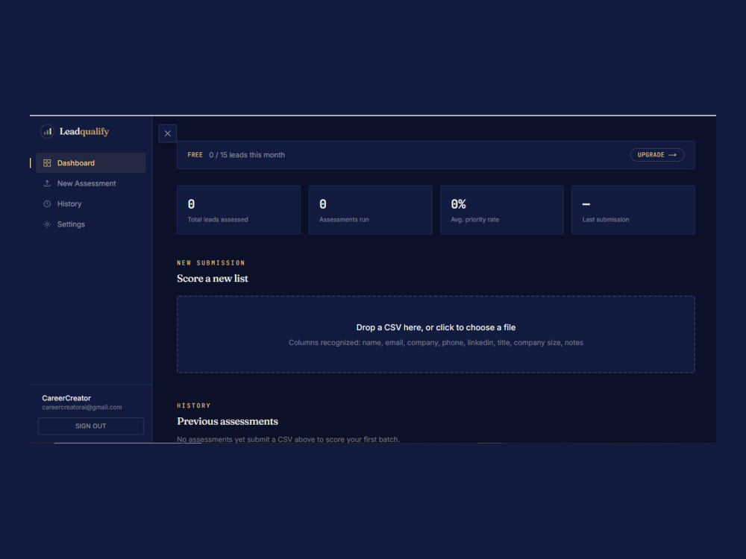
Task: Click the Settings gear icon
Action: click(47, 224)
